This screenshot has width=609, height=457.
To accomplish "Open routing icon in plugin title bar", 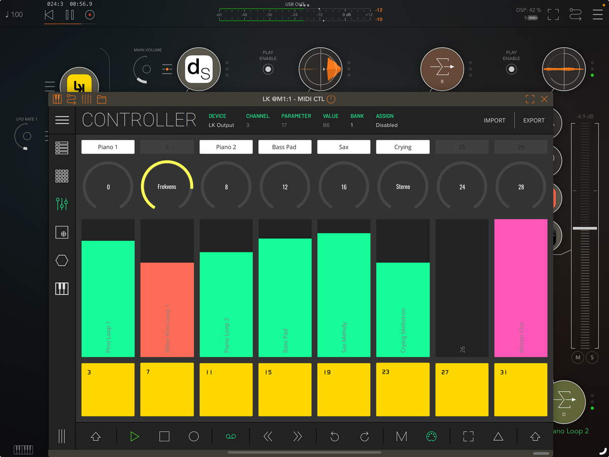I will 72,99.
